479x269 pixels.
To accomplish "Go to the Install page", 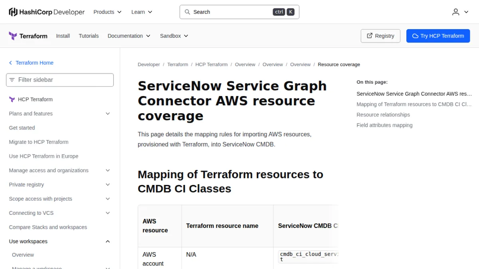I will [x=63, y=36].
